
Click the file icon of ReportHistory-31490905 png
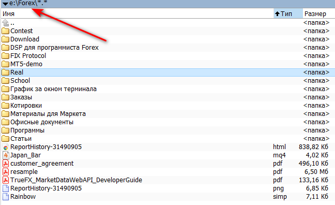click(x=6, y=188)
